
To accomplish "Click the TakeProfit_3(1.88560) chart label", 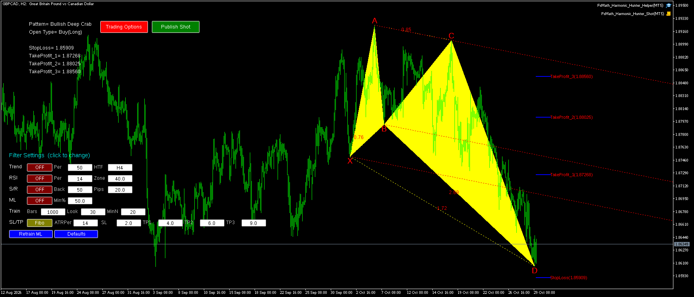I will pos(571,76).
